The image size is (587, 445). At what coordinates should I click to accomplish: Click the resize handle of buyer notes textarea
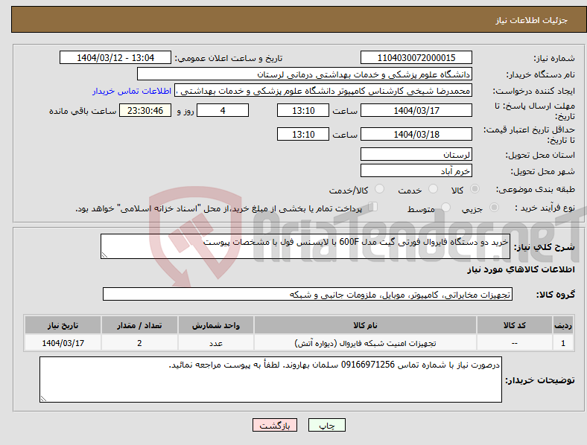(43, 399)
